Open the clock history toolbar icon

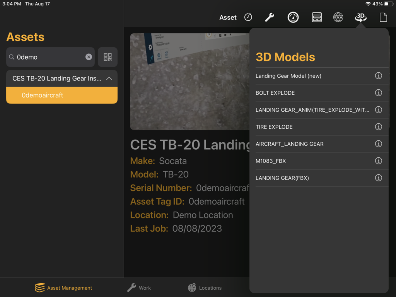[248, 17]
